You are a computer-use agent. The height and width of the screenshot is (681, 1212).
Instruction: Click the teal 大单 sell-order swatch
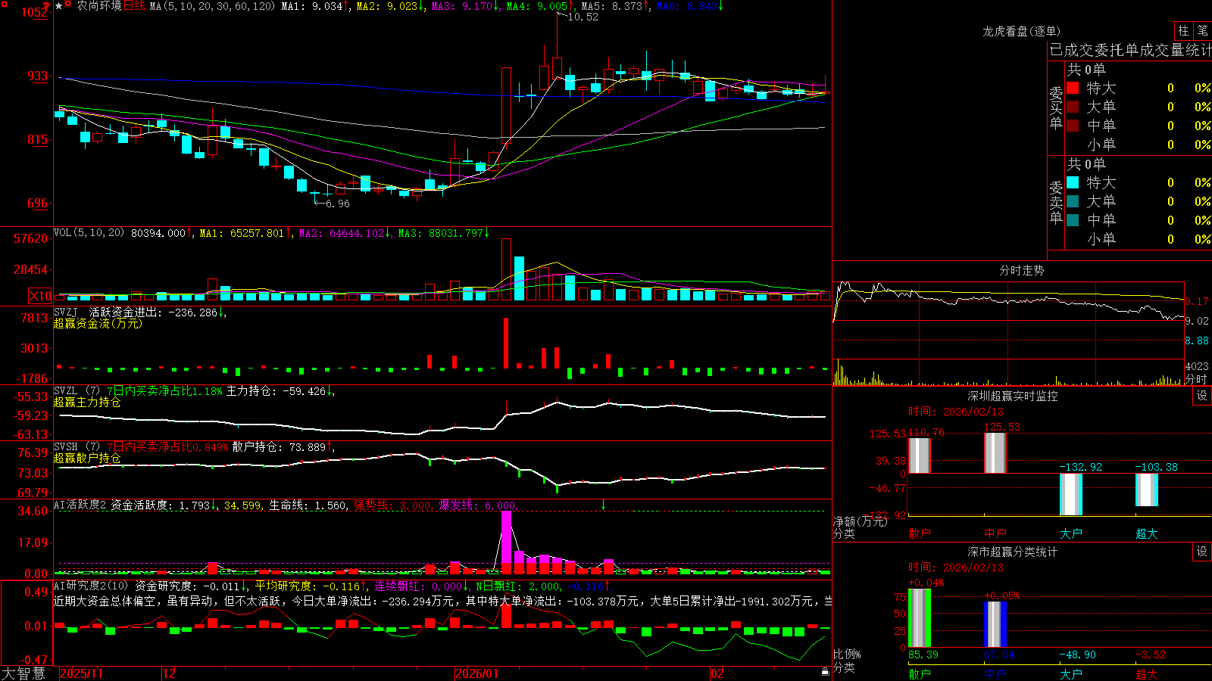pos(1073,201)
